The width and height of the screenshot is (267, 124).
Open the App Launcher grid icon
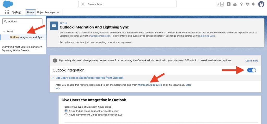click(7, 12)
